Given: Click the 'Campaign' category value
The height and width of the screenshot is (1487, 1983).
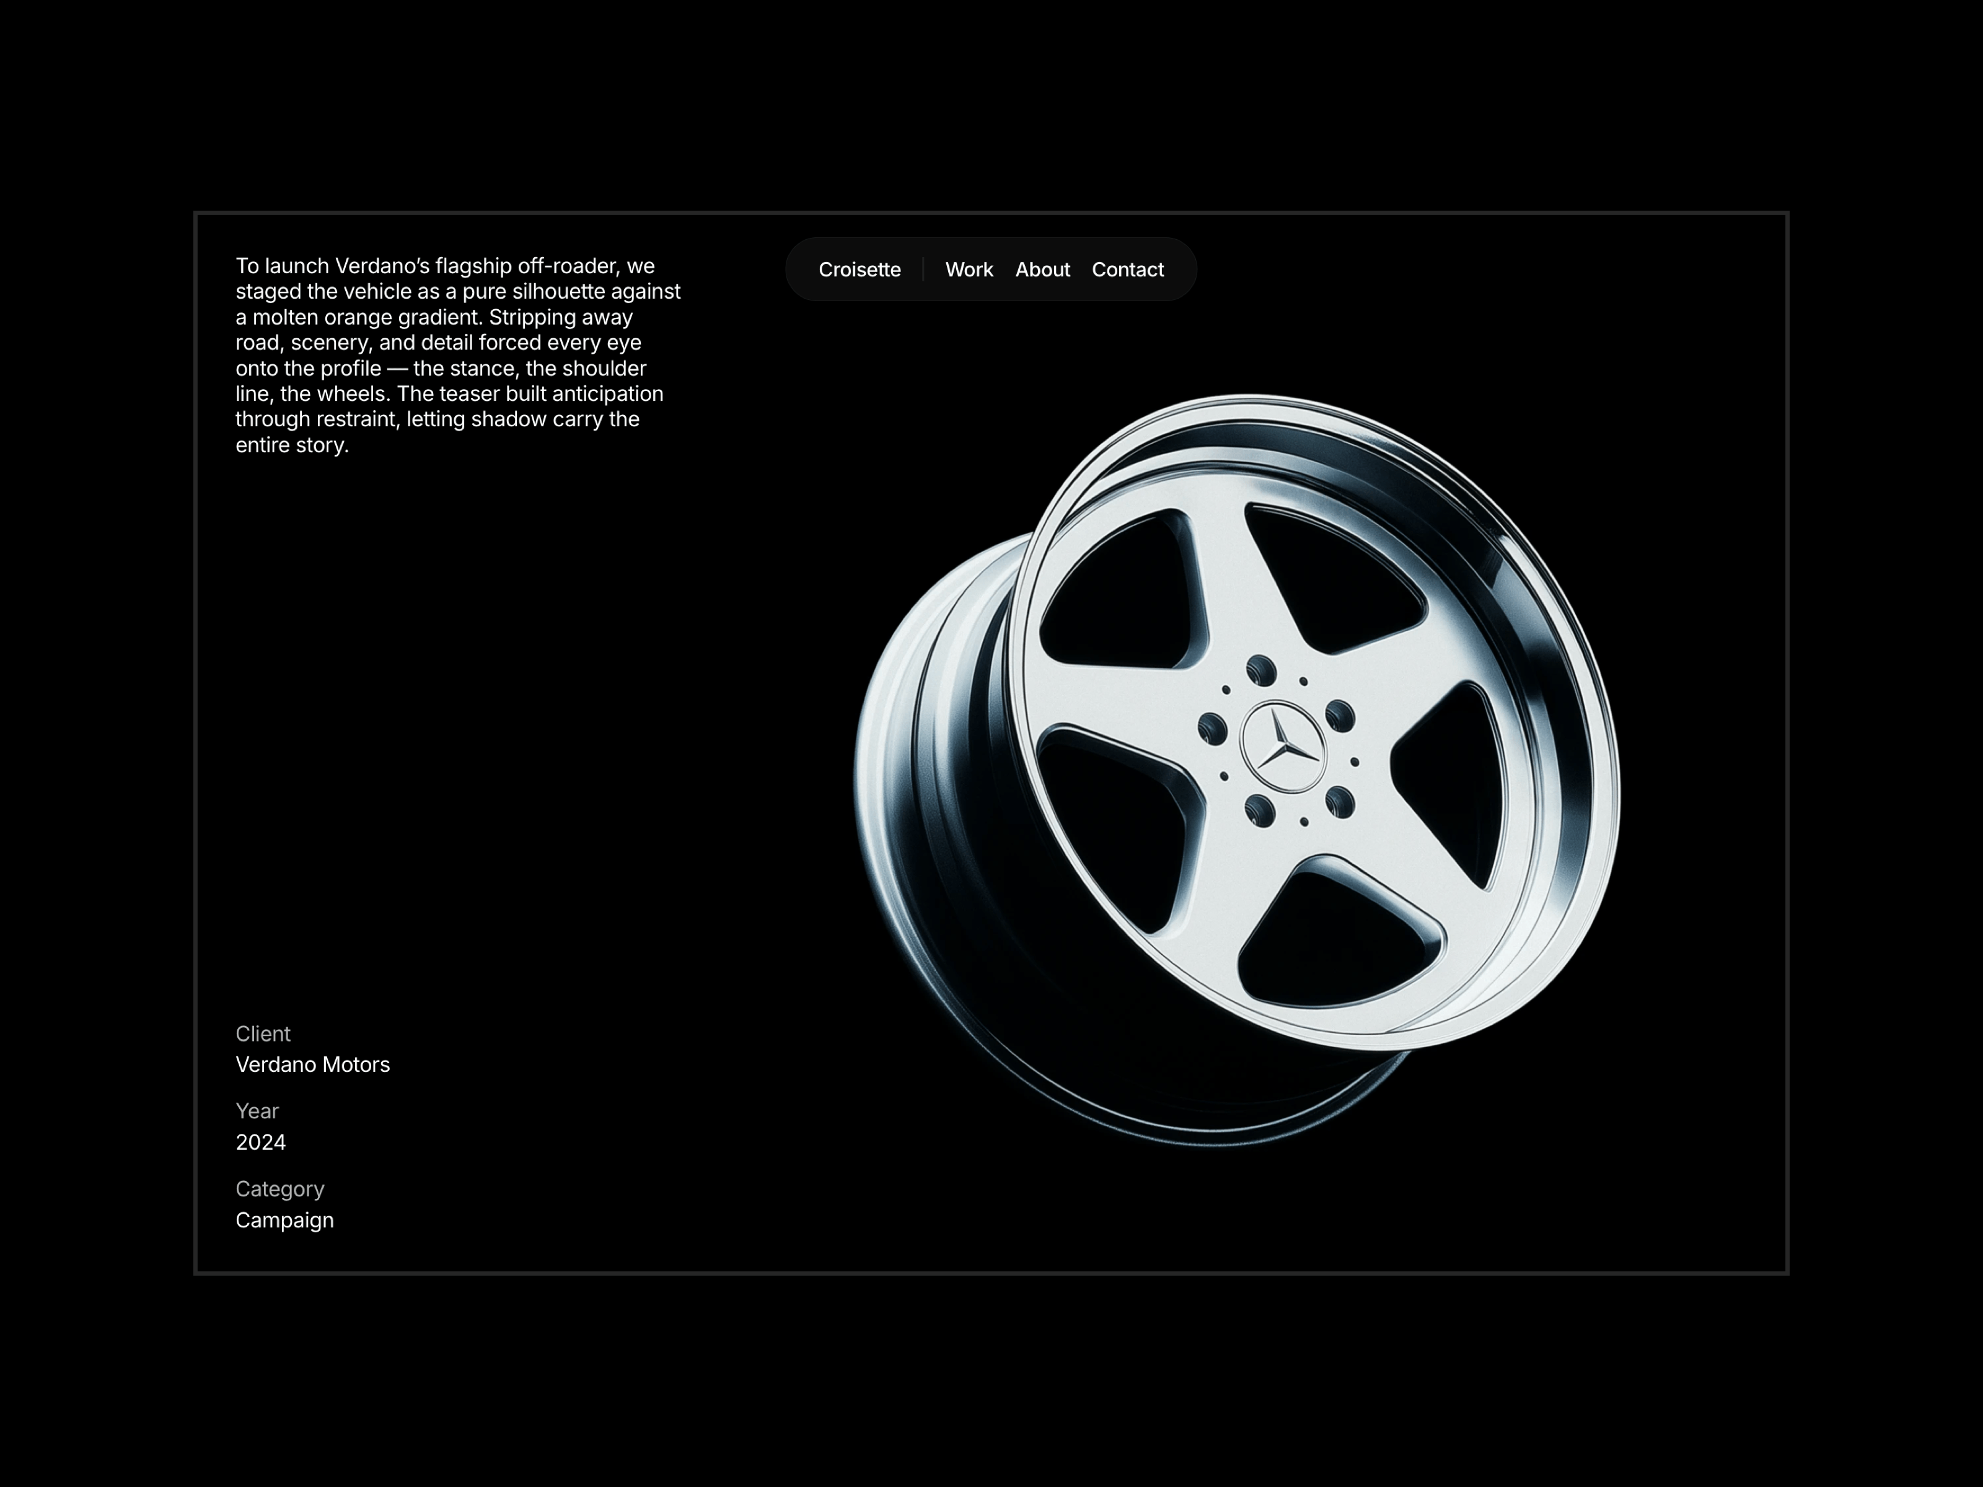Looking at the screenshot, I should coord(284,1221).
